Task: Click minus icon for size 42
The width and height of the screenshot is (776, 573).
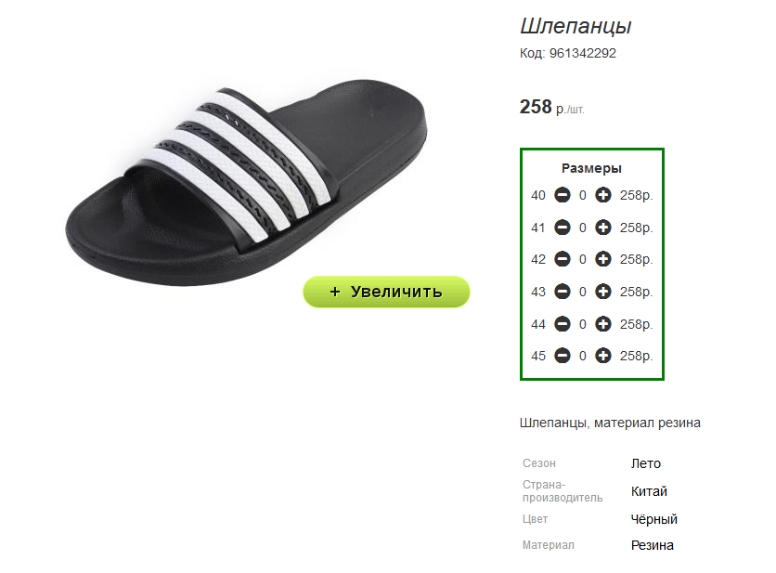Action: [563, 259]
